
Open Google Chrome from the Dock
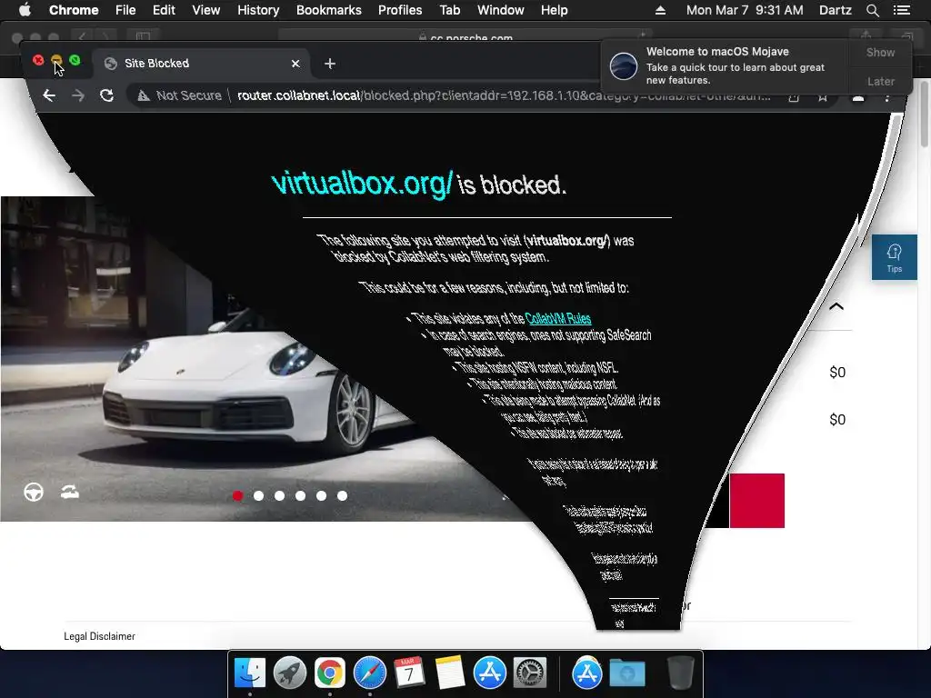329,673
